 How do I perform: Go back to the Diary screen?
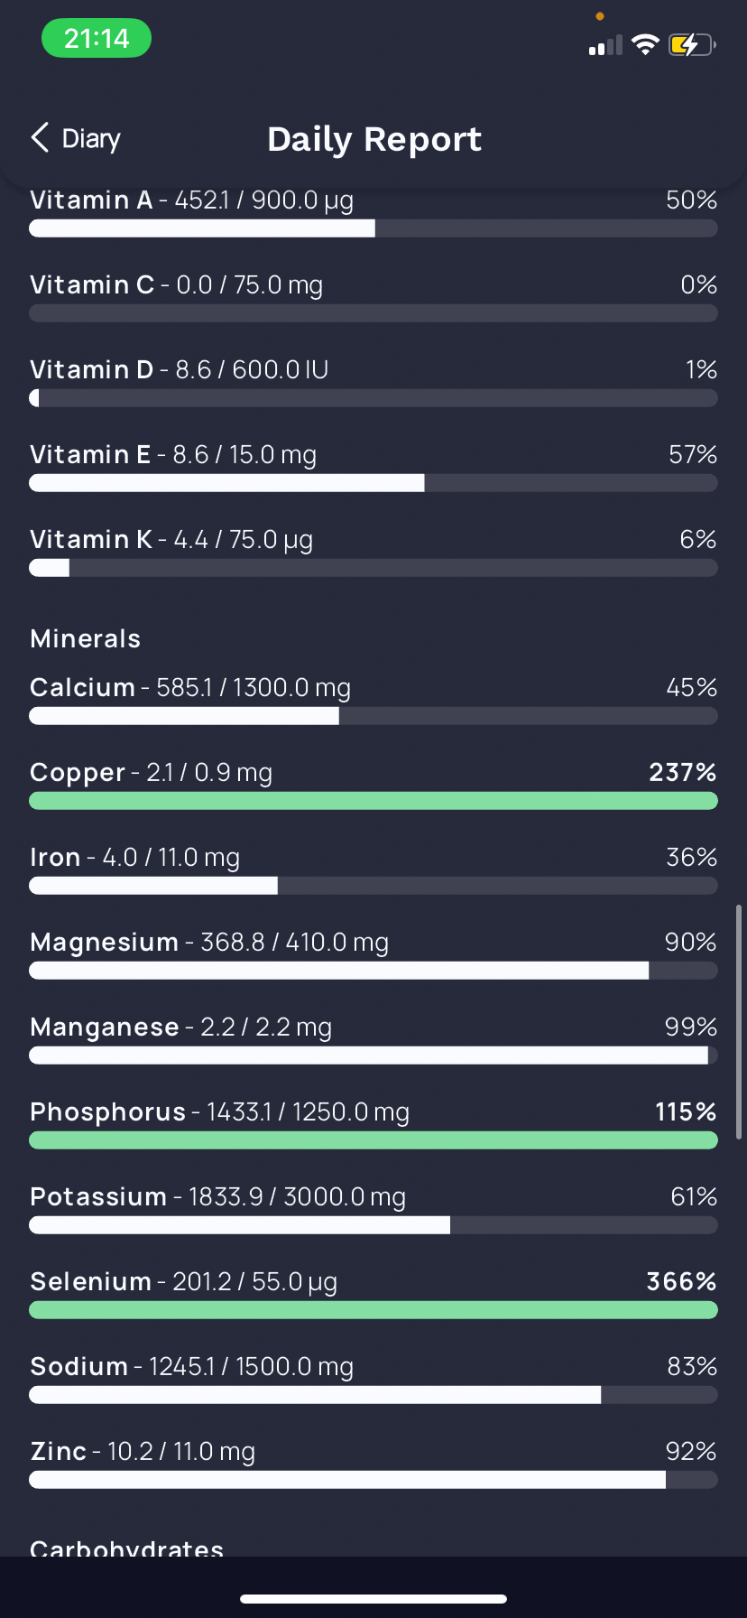coord(76,138)
